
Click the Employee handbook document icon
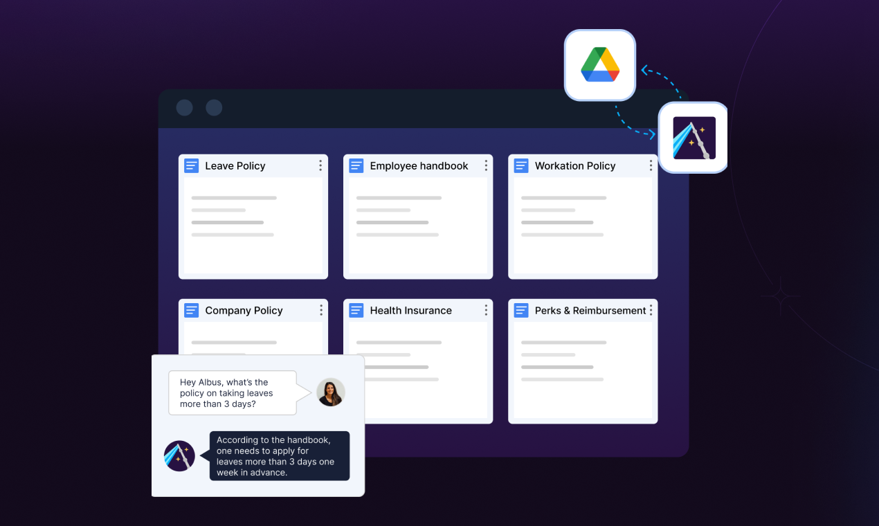coord(356,166)
